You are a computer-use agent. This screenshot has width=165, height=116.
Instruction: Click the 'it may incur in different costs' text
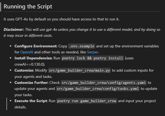pyautogui.click(x=28, y=35)
